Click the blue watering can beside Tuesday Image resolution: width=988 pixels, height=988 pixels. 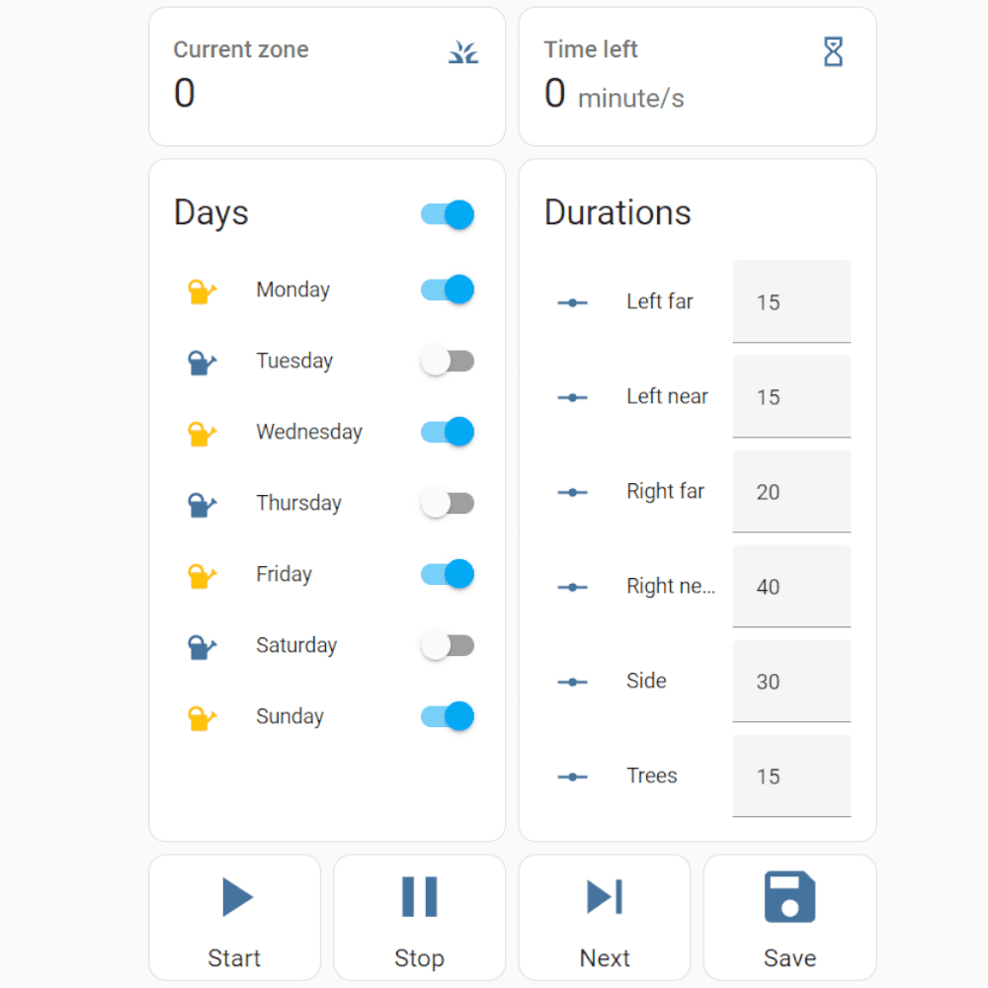(202, 363)
